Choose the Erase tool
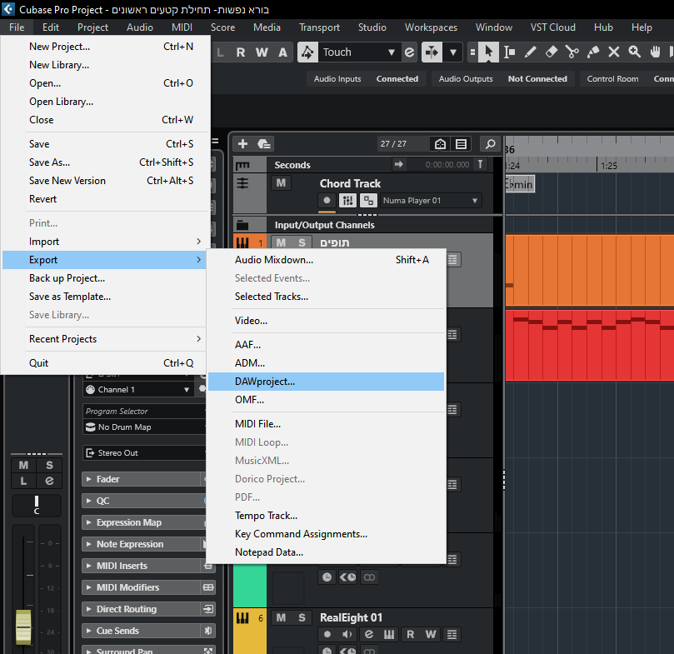The width and height of the screenshot is (674, 654). tap(551, 52)
